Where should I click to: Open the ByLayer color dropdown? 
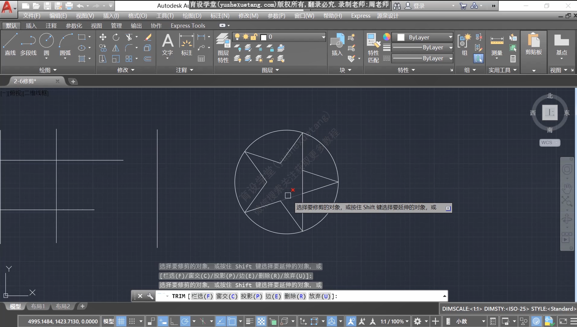click(450, 37)
